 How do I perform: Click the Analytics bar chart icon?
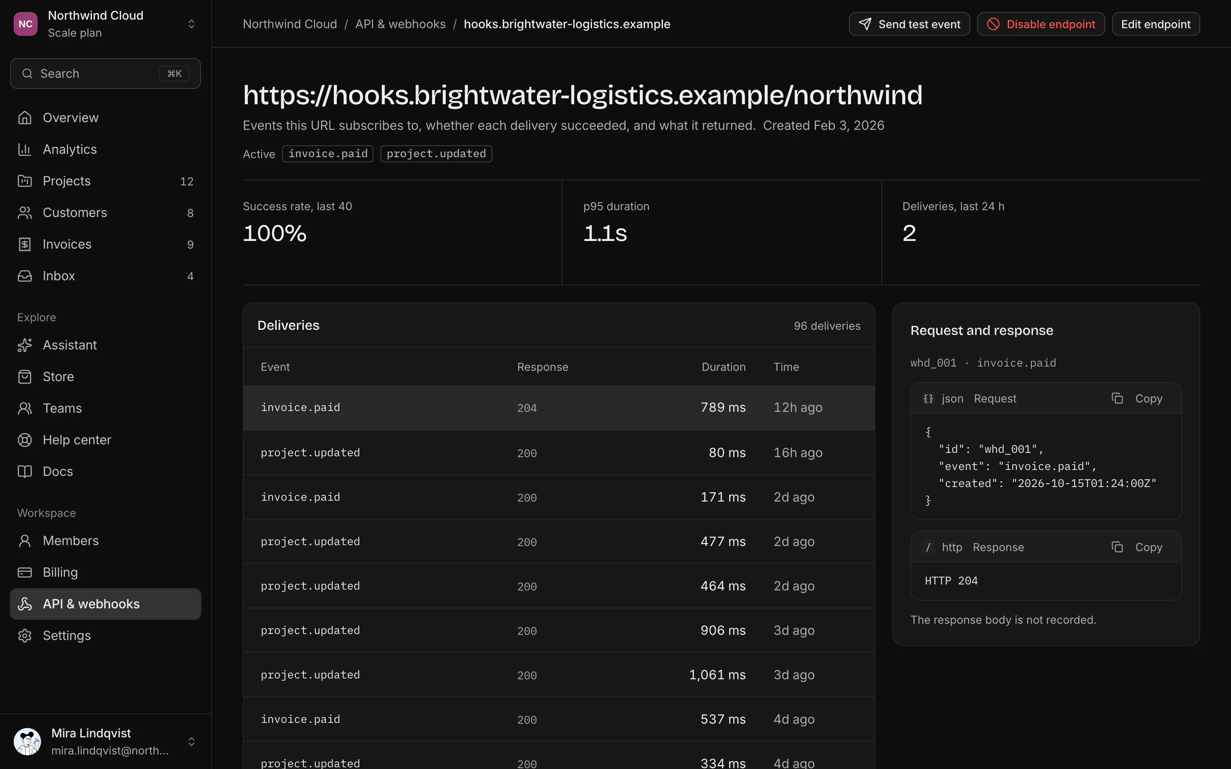coord(24,149)
